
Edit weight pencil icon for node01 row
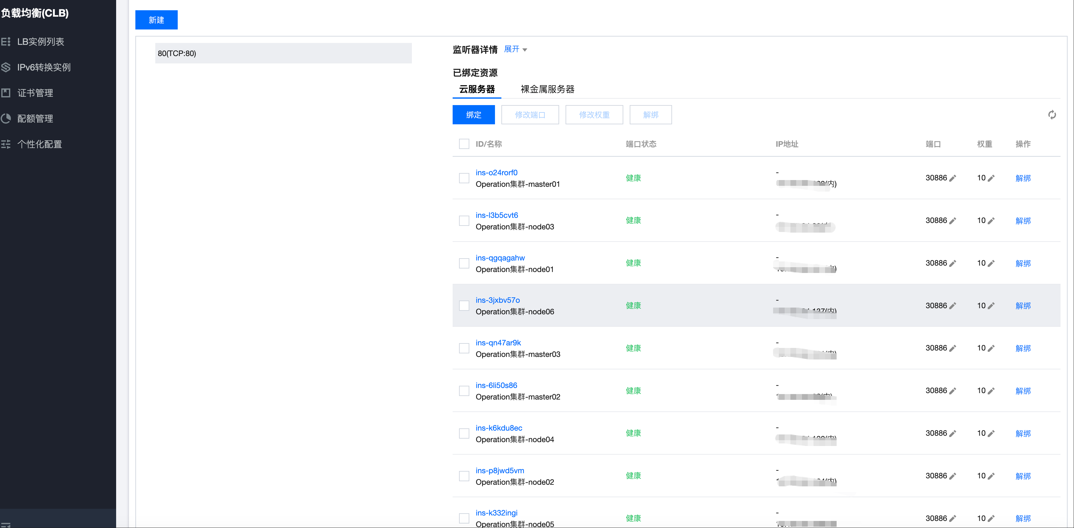[x=992, y=263]
